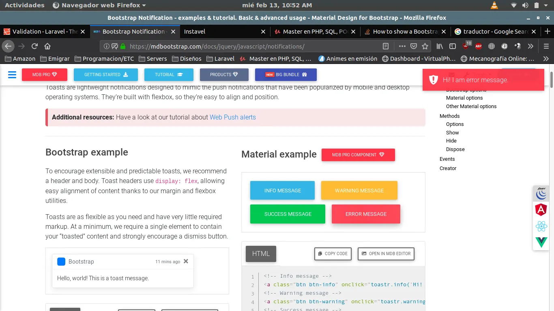Open the Amazon bookmark folder
Image resolution: width=554 pixels, height=311 pixels.
click(x=20, y=59)
